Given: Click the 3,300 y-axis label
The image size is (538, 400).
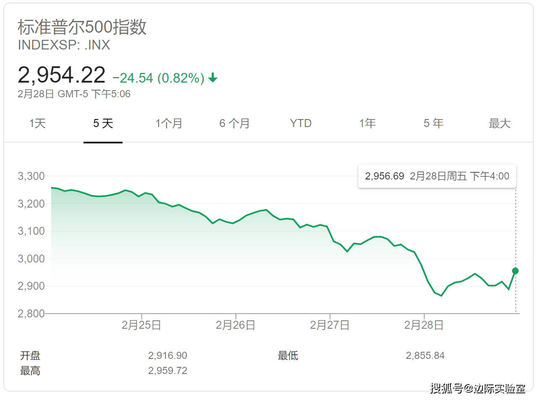Looking at the screenshot, I should pos(31,176).
